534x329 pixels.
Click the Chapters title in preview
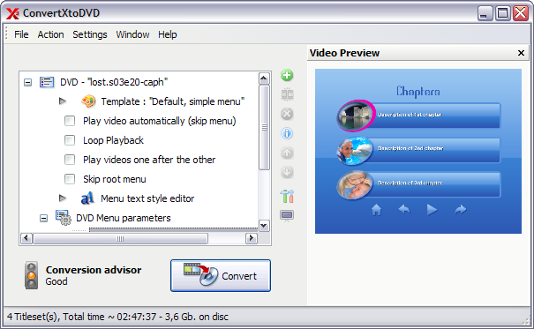(417, 91)
